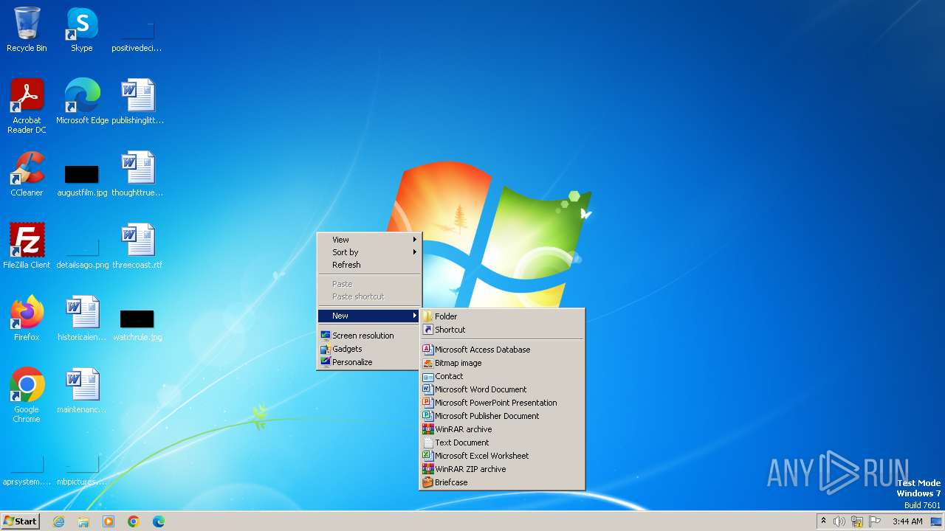
Task: Select the CCleaner desktop icon
Action: pos(27,174)
